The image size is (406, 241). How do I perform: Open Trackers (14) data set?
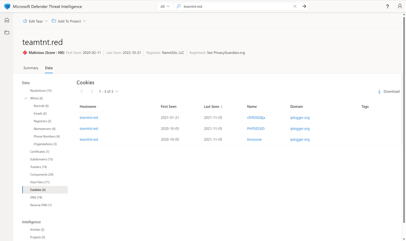(x=38, y=167)
